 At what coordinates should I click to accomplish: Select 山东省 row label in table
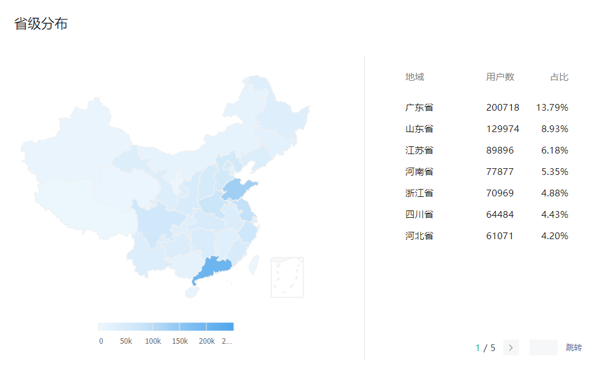(419, 129)
